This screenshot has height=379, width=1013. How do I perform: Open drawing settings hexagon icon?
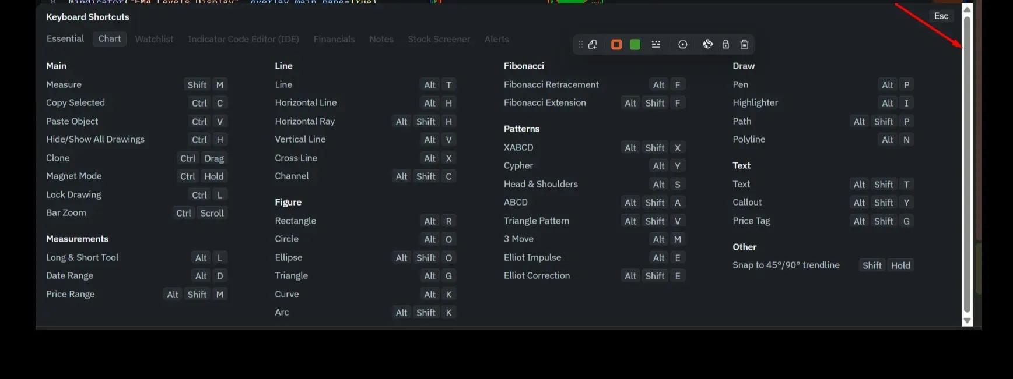tap(683, 45)
